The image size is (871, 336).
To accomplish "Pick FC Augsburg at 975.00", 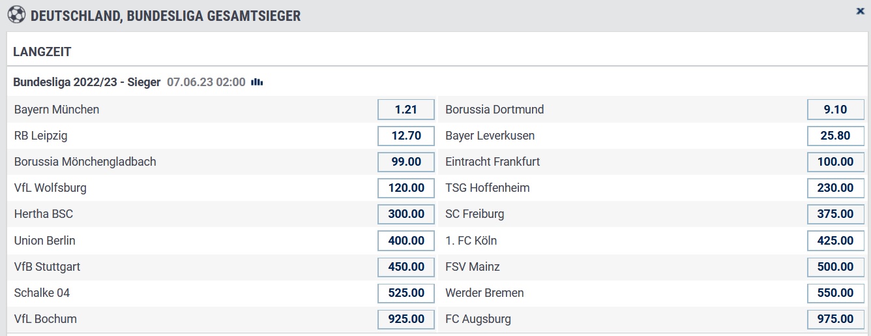I will [x=835, y=319].
